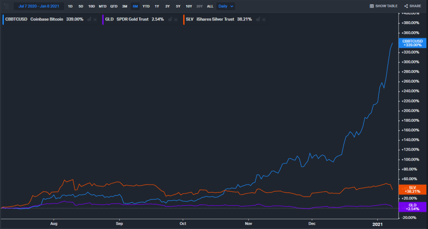Remove the CBBTCUSD series with its X icon

coord(95,20)
